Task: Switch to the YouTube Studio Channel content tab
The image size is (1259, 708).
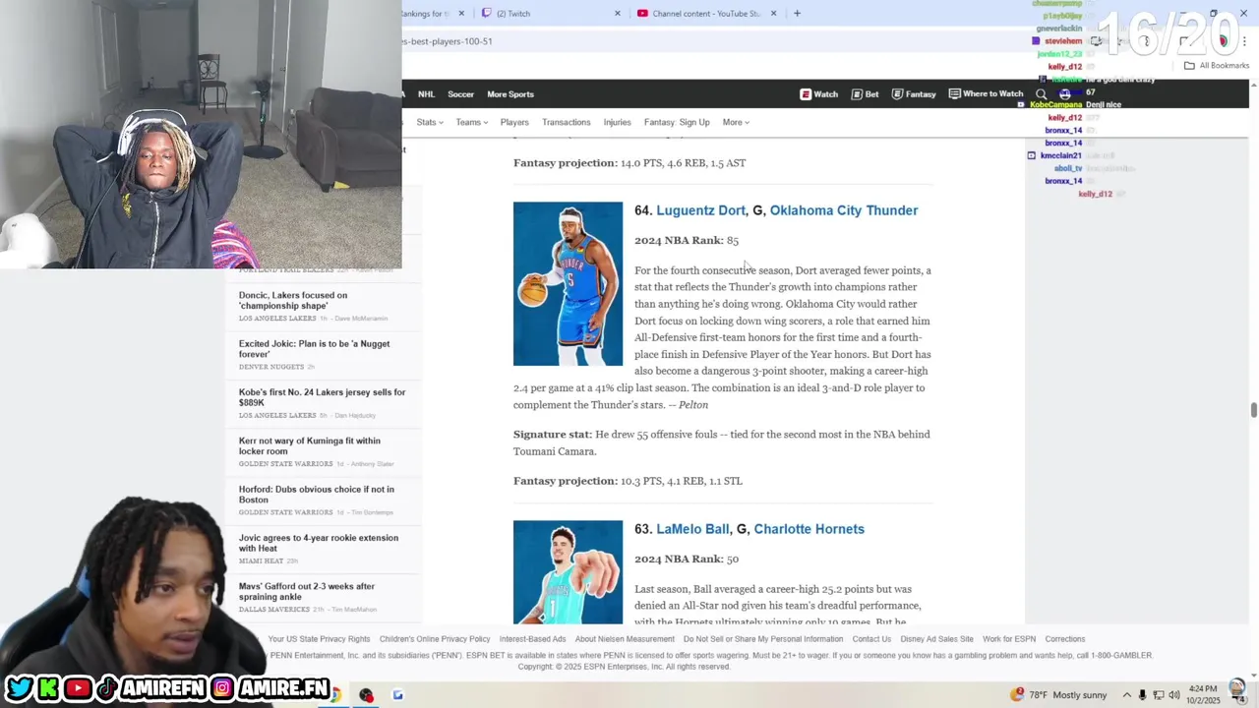Action: 706,14
